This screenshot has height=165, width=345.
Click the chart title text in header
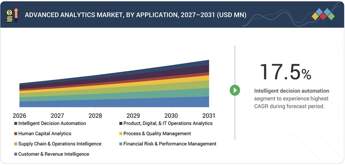[135, 15]
